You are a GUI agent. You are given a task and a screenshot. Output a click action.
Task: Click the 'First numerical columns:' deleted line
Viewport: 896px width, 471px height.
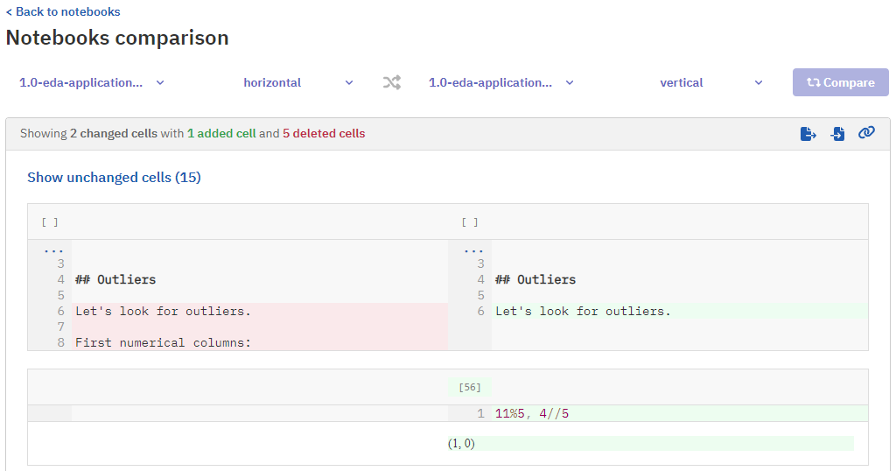259,342
